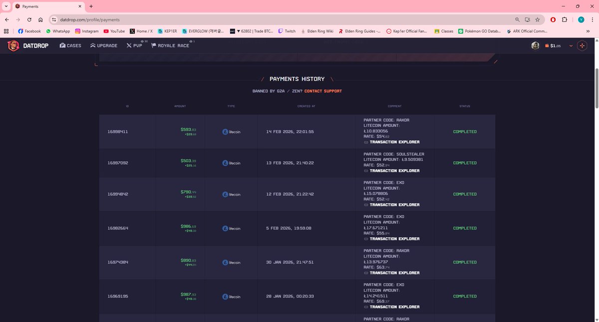
Task: Click the browser home icon
Action: (x=40, y=19)
